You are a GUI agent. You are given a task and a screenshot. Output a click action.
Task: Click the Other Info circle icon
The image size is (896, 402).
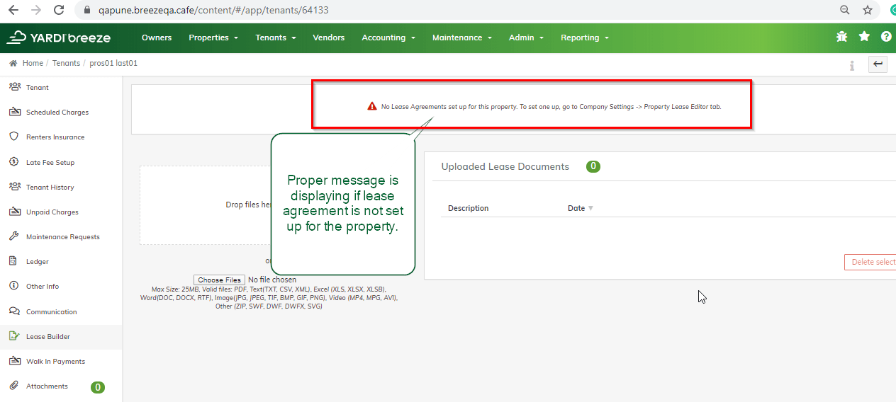pos(13,286)
